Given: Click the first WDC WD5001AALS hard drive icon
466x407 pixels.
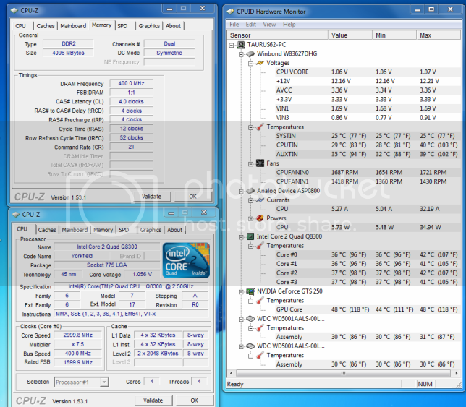Looking at the screenshot, I should tap(250, 319).
